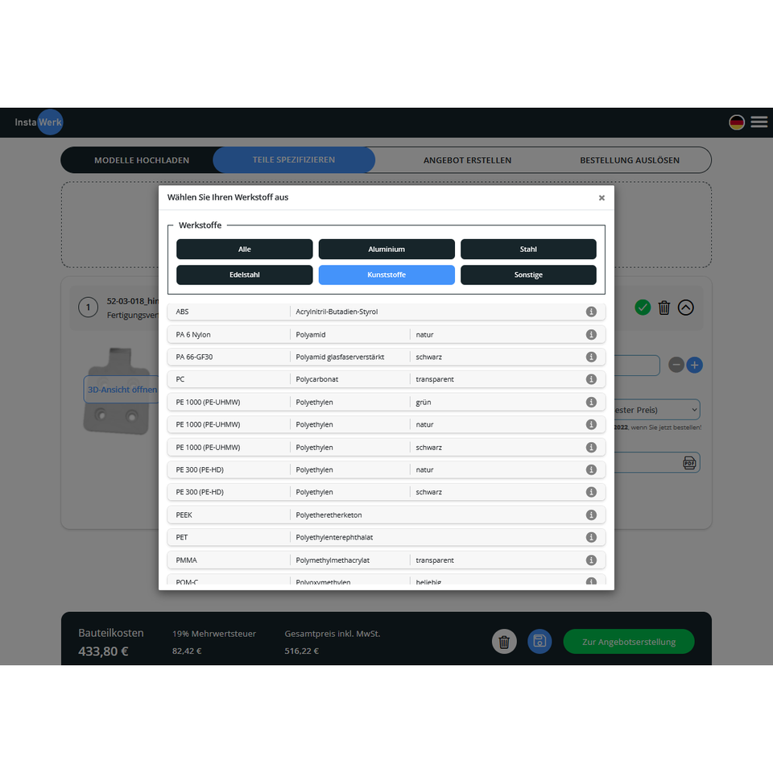Choose PE 1000 (PE-UHMW) schwarz row

pos(386,447)
